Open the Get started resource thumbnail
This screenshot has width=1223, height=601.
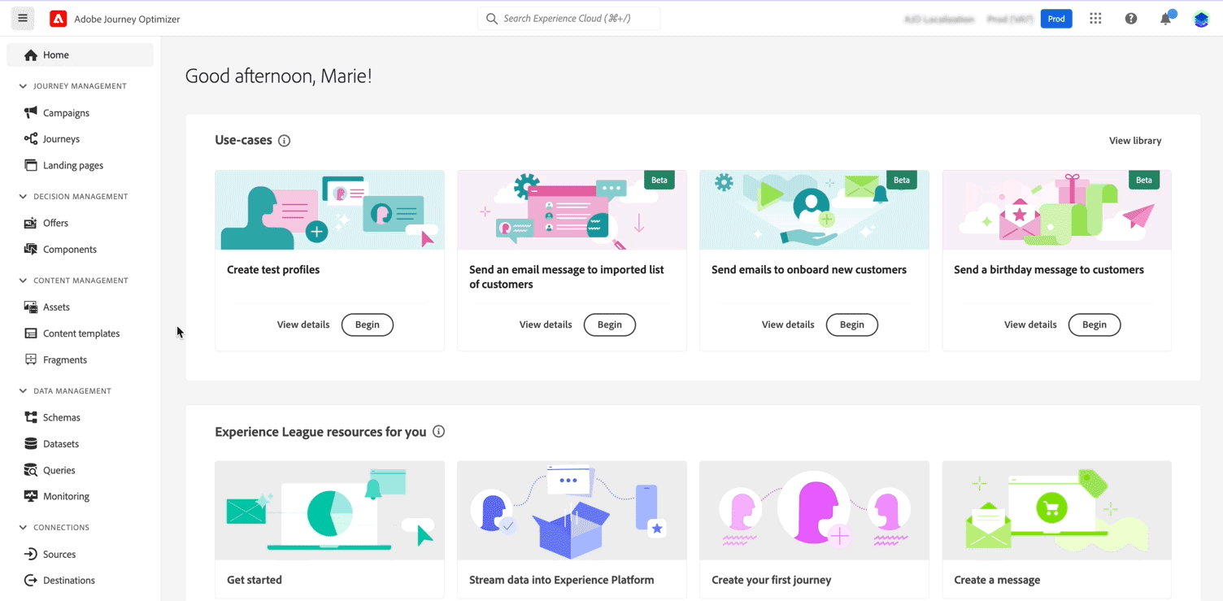[329, 511]
